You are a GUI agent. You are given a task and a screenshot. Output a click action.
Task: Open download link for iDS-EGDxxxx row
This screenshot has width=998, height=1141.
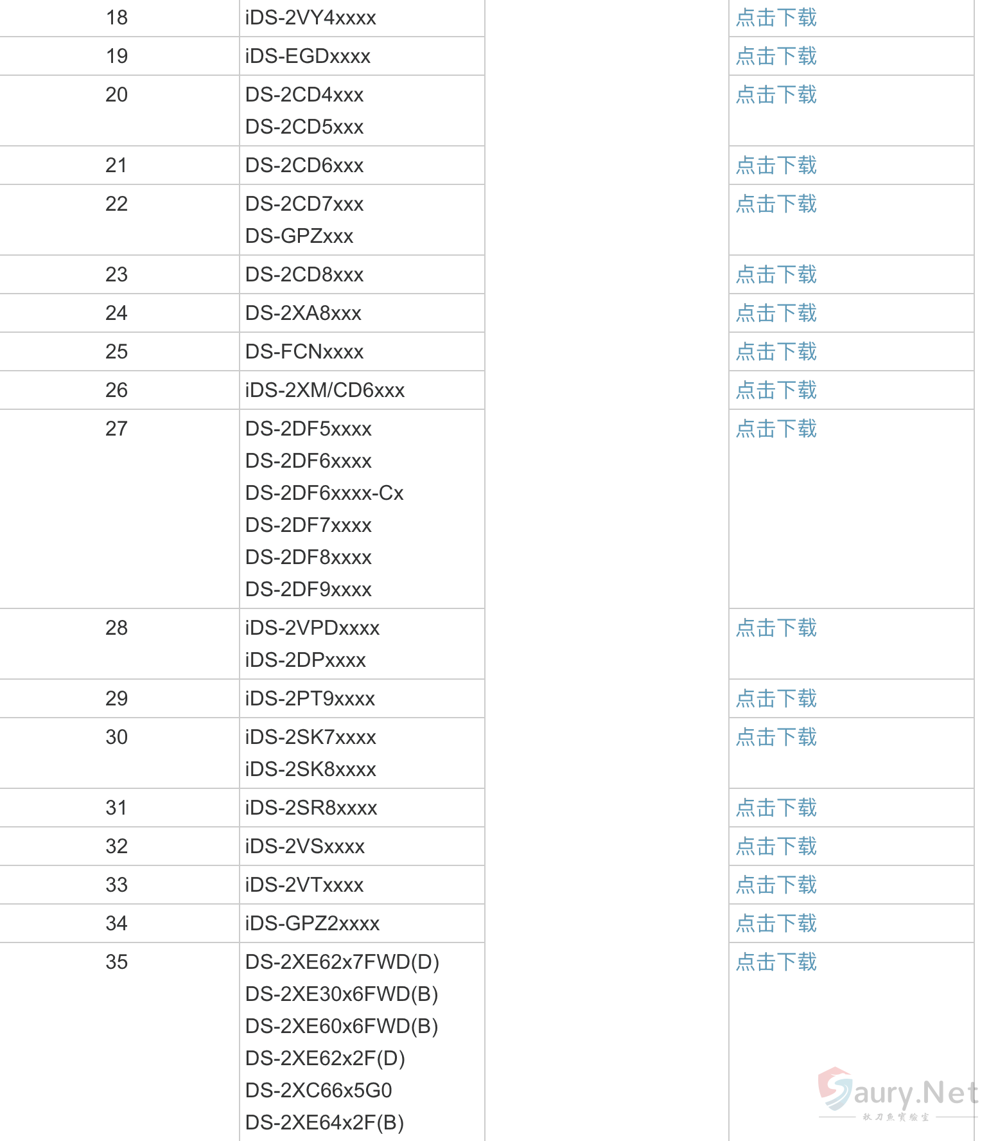pyautogui.click(x=776, y=57)
